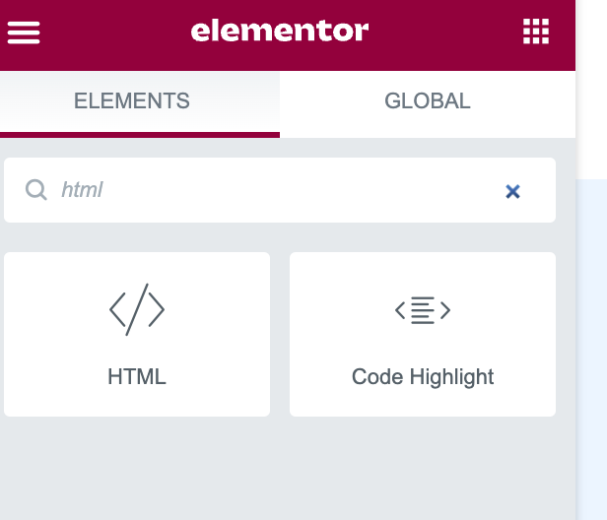Click the white strip above the preview canvas
The image size is (607, 520).
591,89
